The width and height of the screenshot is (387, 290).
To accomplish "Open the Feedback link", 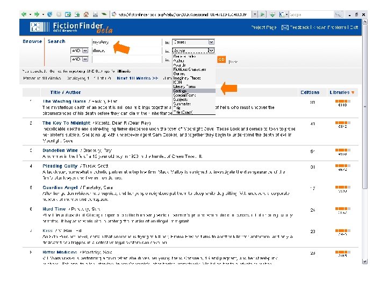I will click(299, 27).
